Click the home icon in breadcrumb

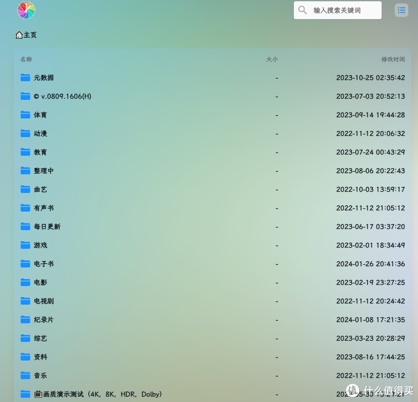[19, 35]
